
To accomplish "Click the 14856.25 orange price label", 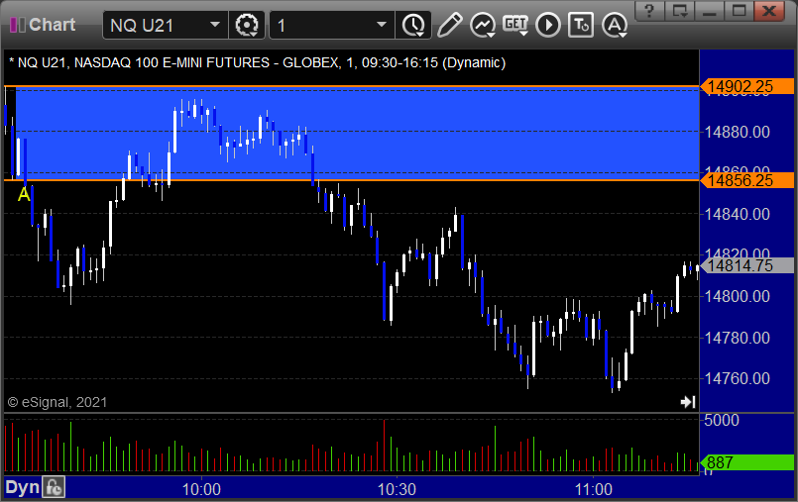I will [747, 180].
